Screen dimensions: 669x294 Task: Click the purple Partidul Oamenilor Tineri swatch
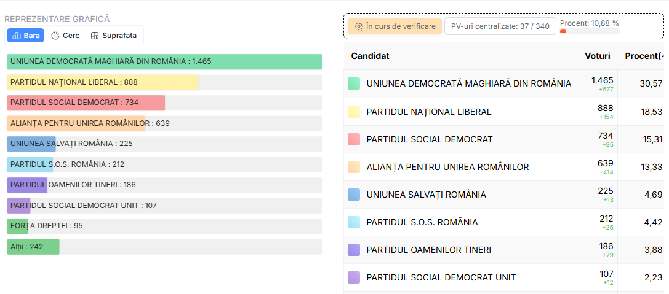pos(354,250)
